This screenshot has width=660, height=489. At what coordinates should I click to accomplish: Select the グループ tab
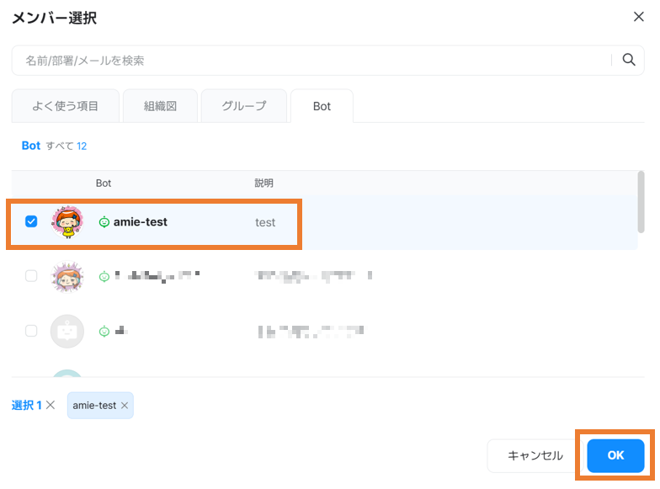(243, 106)
